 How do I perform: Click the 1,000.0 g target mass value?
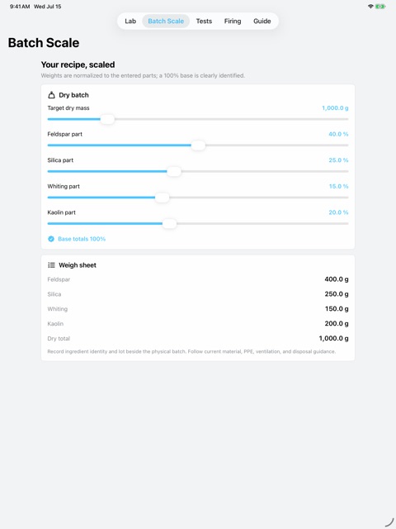(335, 108)
